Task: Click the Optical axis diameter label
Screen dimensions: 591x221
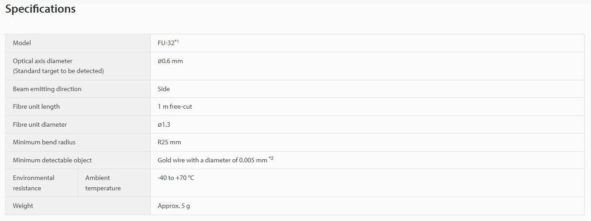Action: pos(43,61)
